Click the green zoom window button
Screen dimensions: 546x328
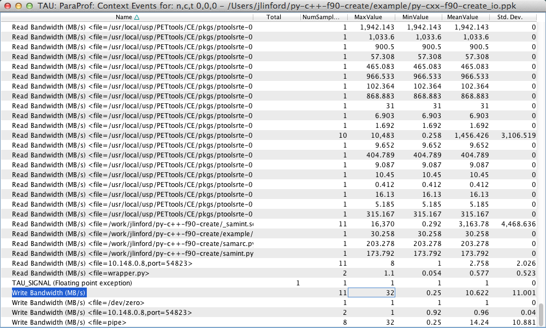[29, 7]
